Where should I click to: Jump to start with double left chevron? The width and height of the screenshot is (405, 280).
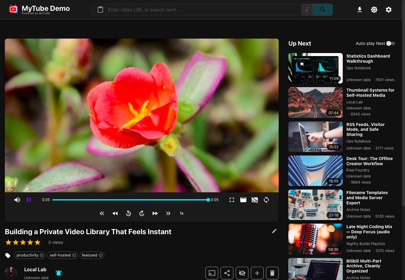(x=102, y=213)
